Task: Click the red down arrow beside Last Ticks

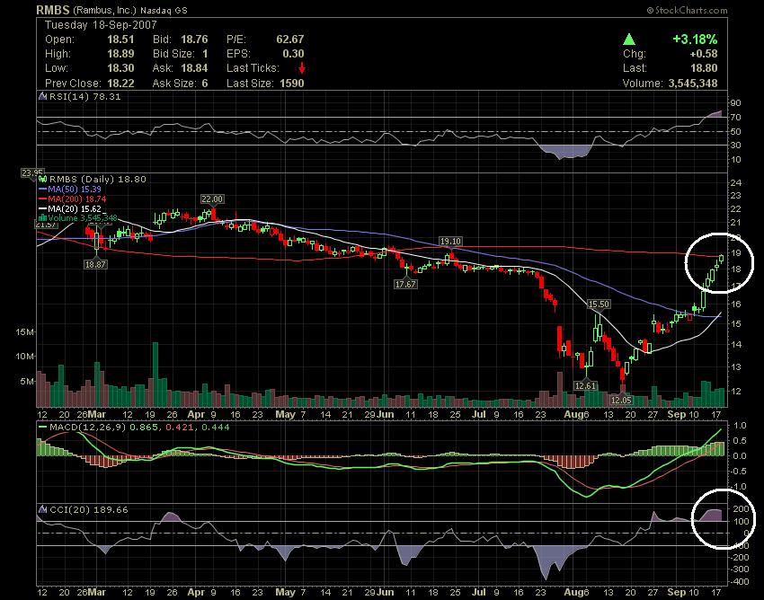Action: click(302, 68)
